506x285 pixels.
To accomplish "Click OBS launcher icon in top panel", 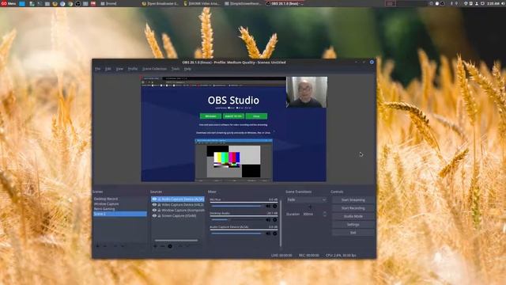I will (78, 4).
